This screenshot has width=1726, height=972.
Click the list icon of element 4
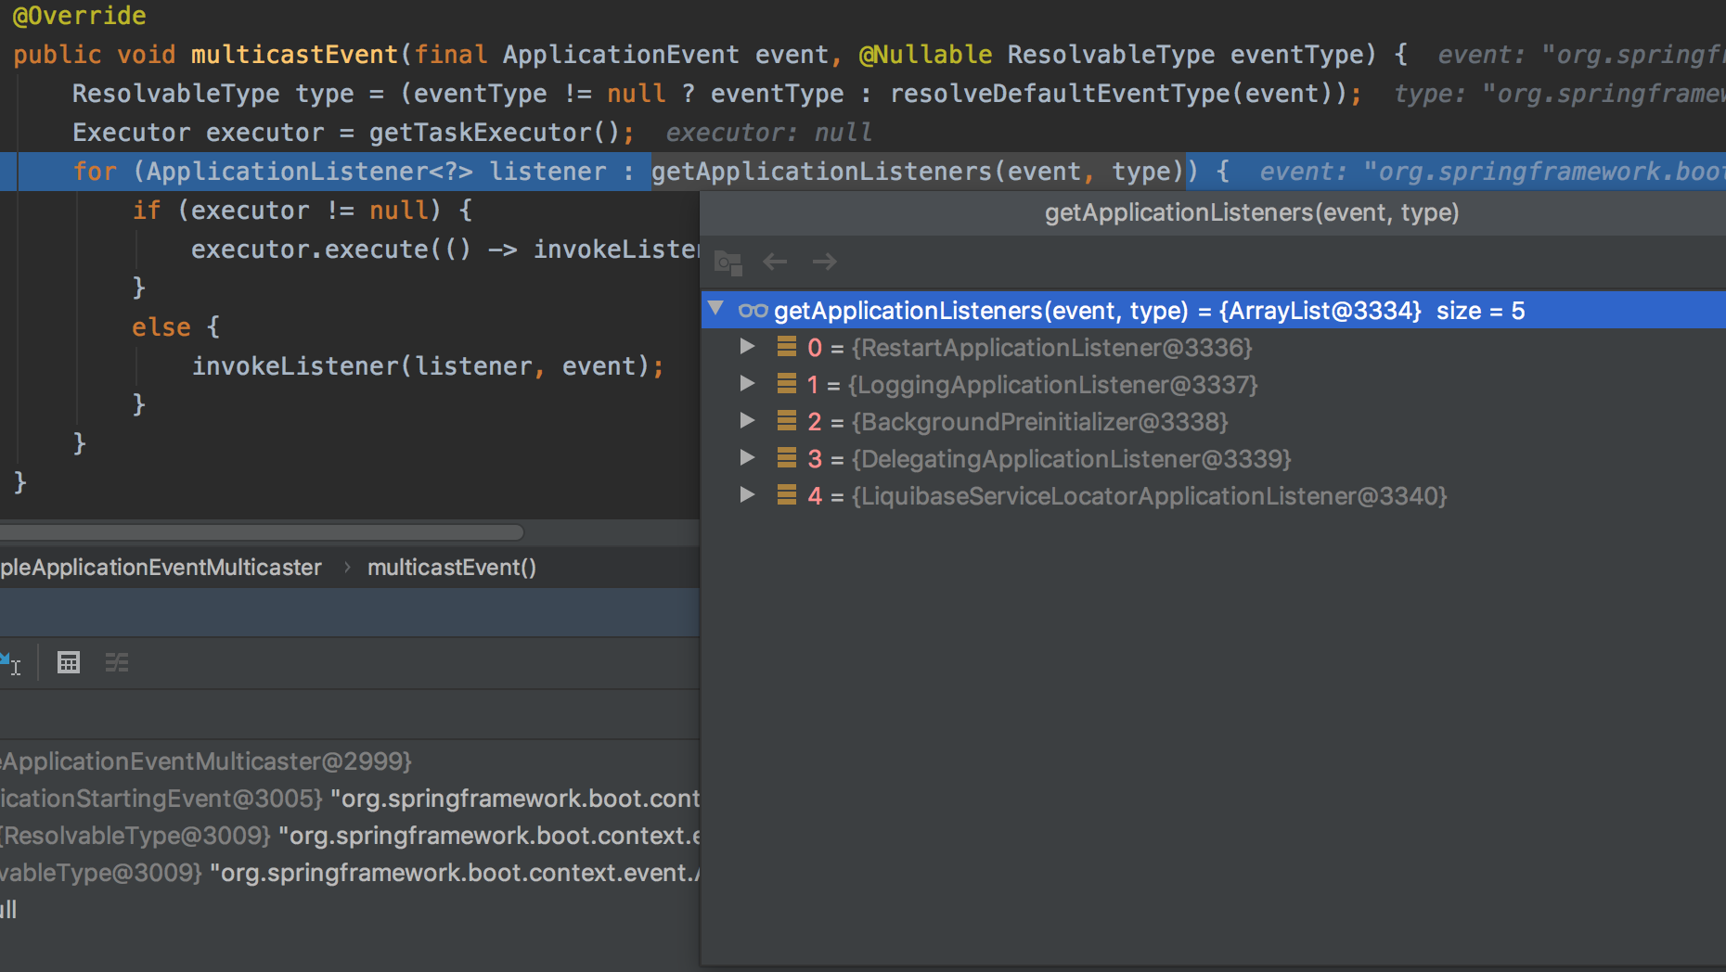(787, 495)
